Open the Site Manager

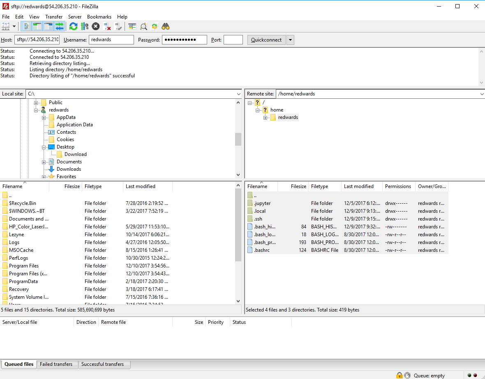[6, 27]
